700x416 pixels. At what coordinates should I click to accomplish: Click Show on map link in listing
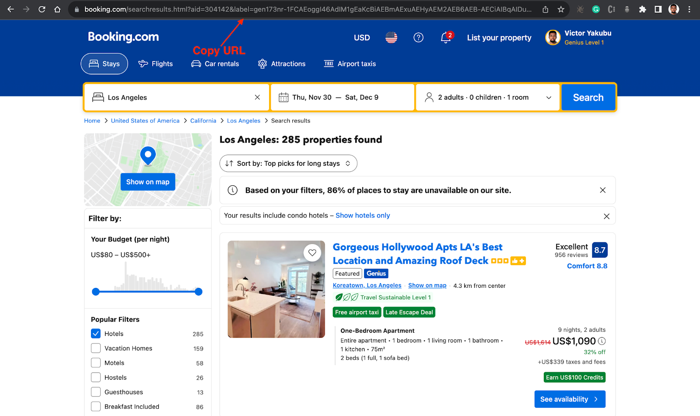pos(427,285)
